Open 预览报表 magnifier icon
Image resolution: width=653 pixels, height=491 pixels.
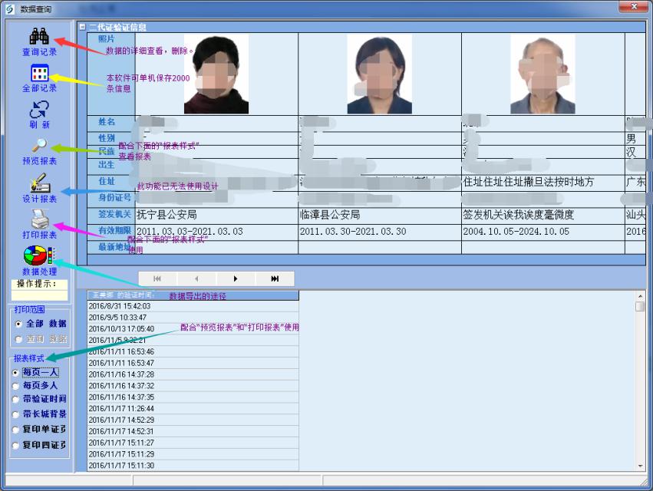pos(39,146)
